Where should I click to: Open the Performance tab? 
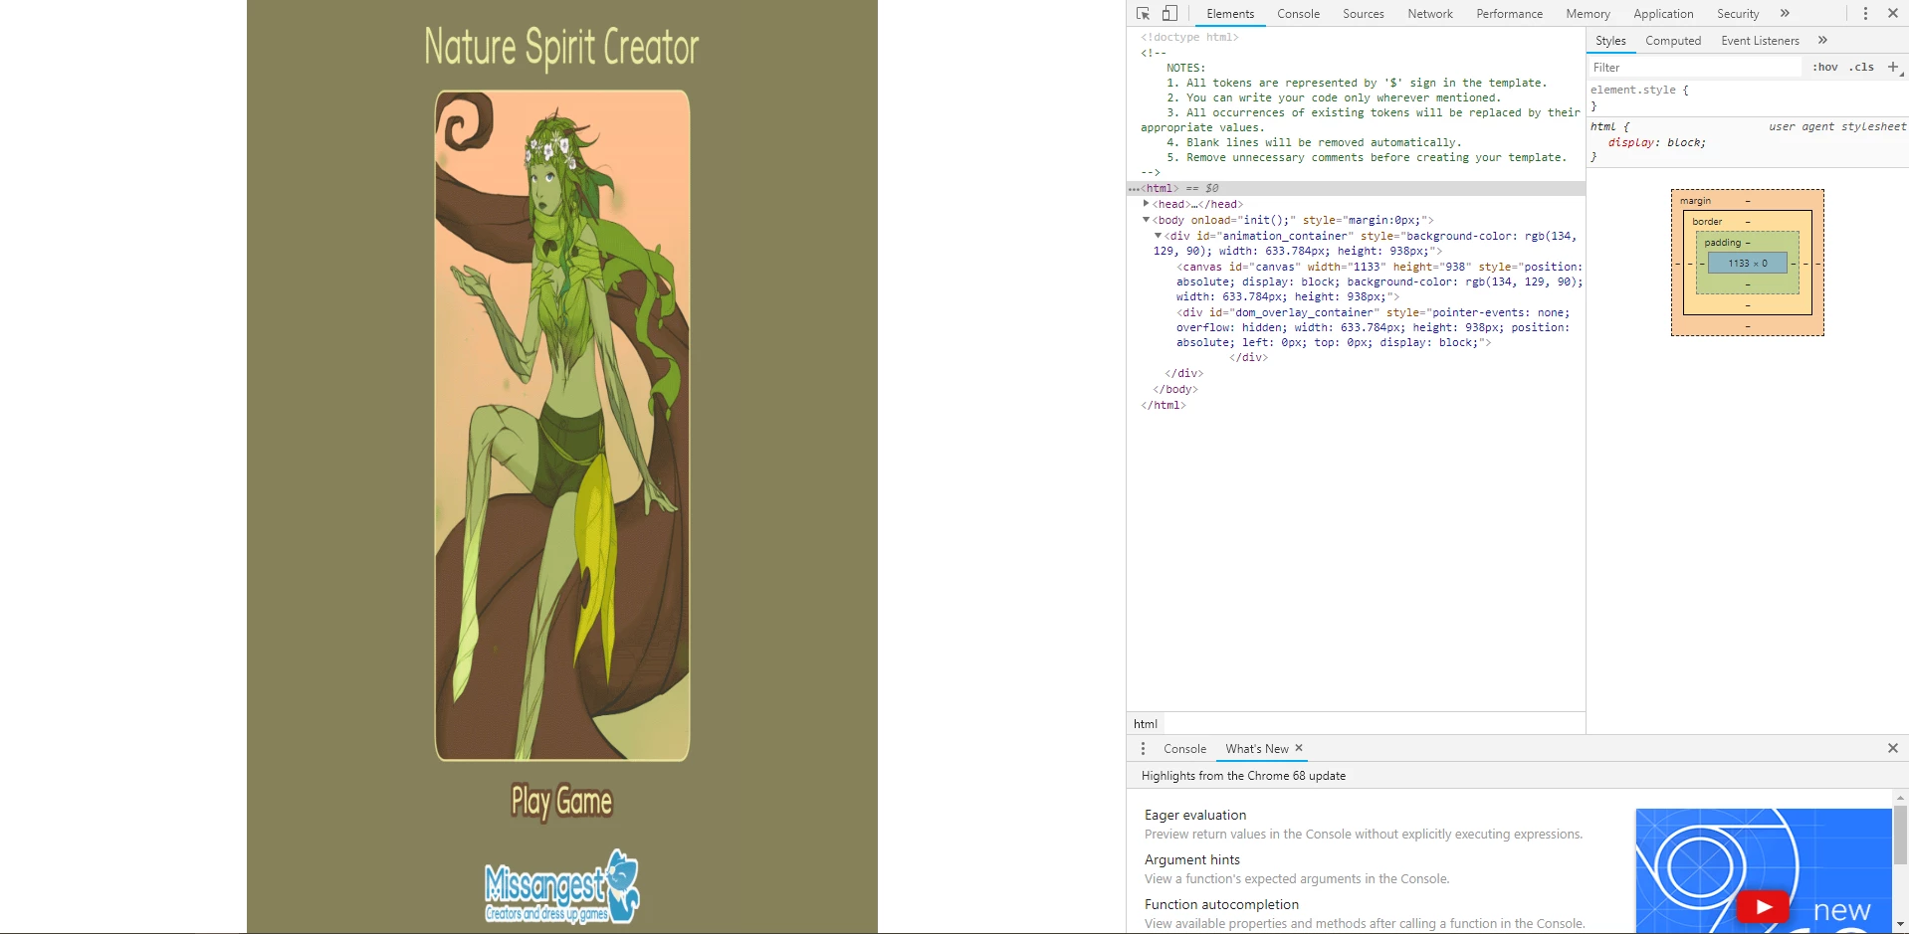pos(1510,14)
